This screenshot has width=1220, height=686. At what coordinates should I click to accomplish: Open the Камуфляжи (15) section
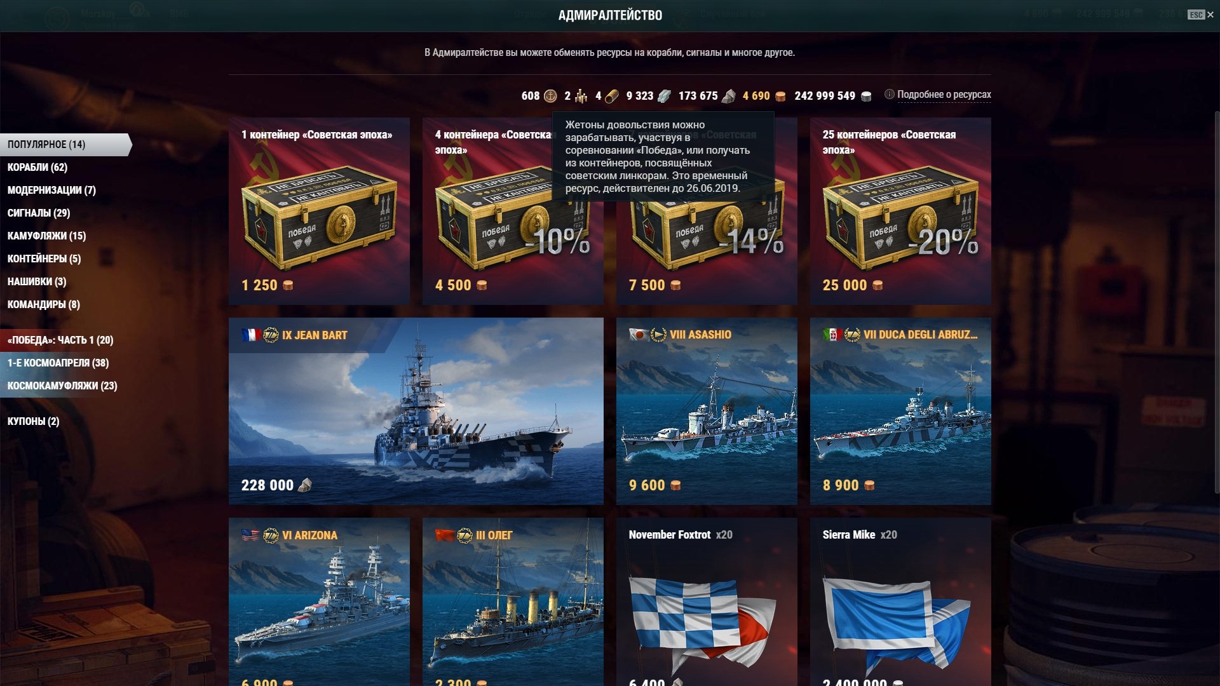46,236
